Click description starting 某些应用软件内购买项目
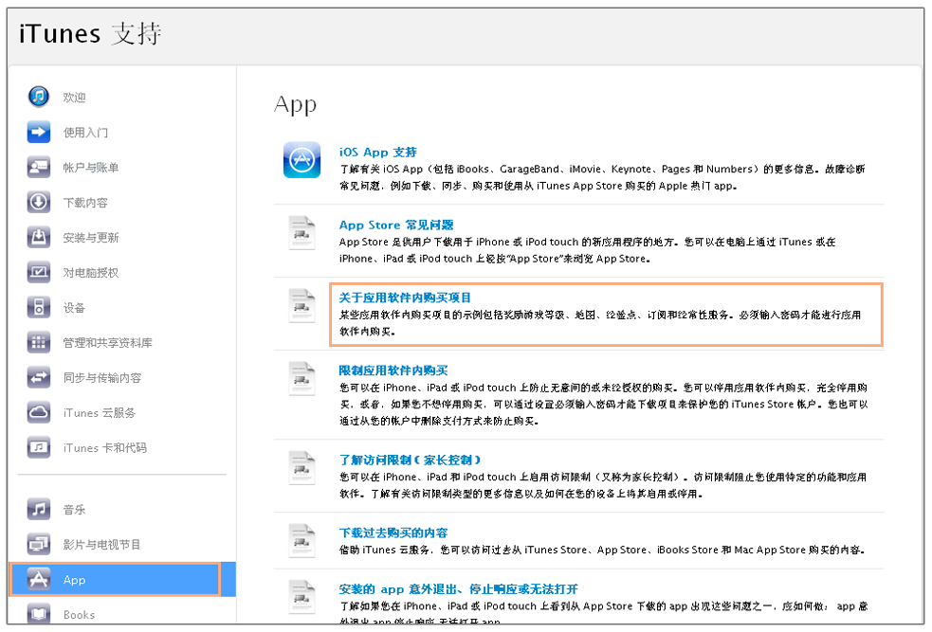Image resolution: width=932 pixels, height=632 pixels. coord(600,322)
